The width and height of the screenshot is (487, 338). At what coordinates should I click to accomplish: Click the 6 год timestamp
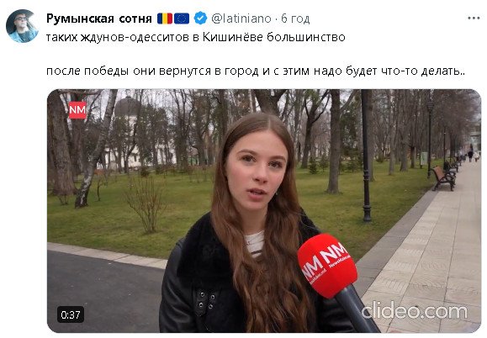point(295,18)
